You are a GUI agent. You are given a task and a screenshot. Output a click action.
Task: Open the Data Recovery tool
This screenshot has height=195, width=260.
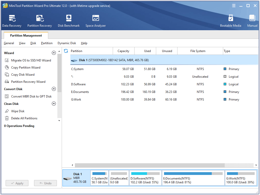pyautogui.click(x=12, y=21)
